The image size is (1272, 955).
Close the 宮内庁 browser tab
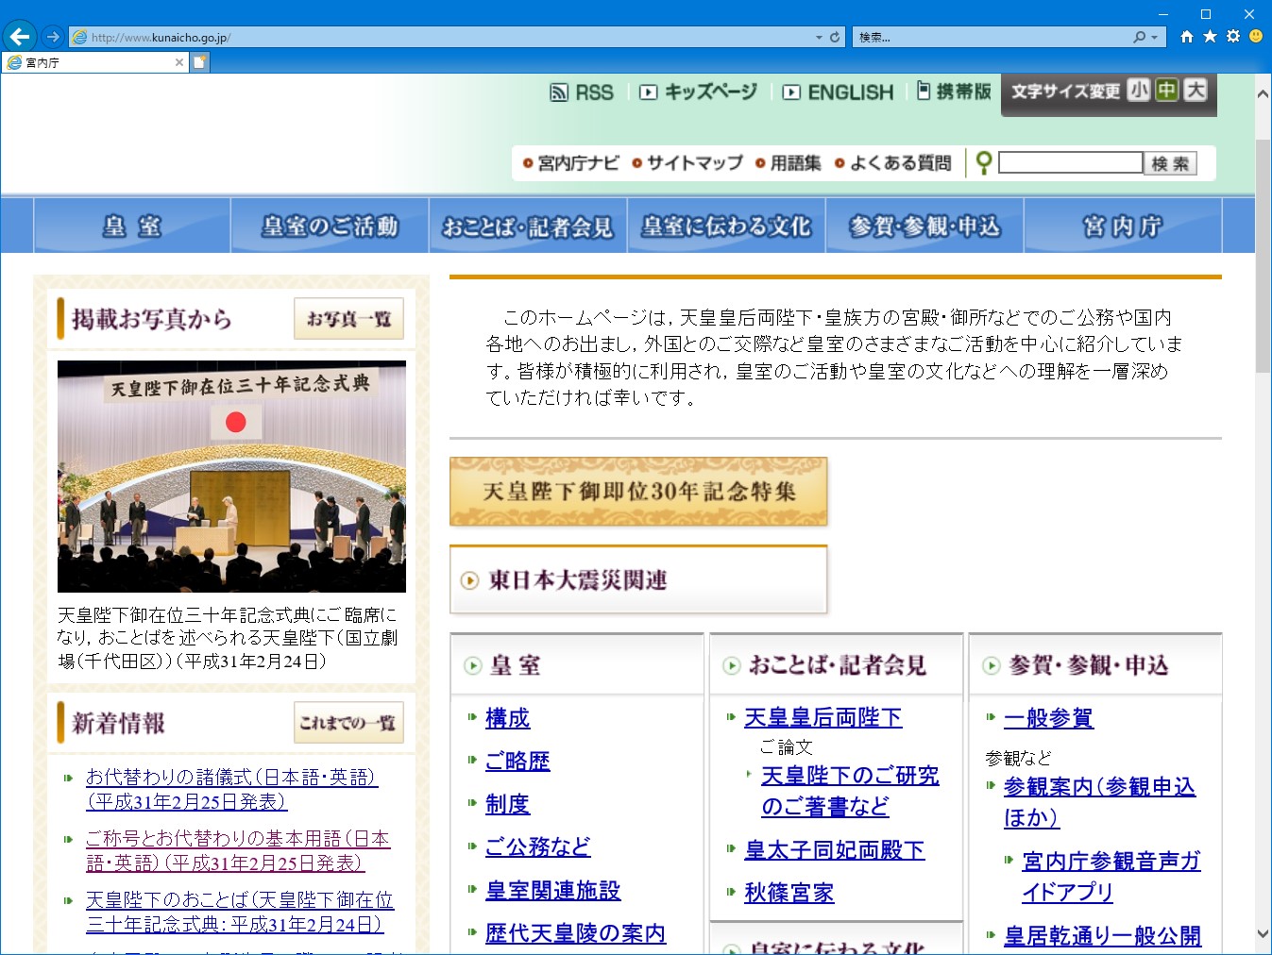point(179,62)
